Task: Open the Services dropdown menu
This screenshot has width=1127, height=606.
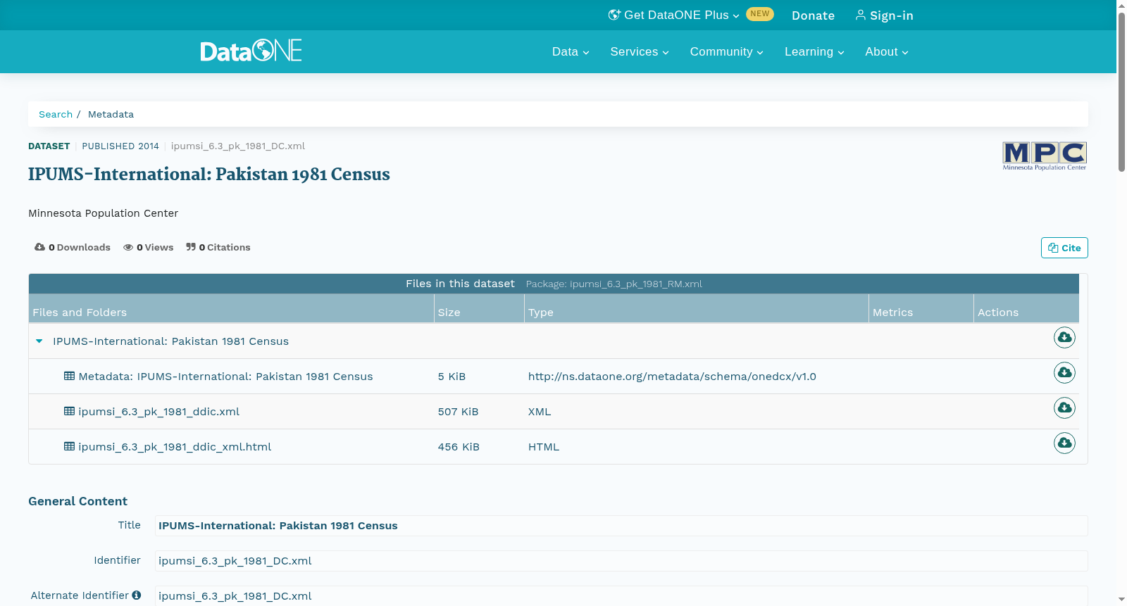Action: tap(640, 51)
